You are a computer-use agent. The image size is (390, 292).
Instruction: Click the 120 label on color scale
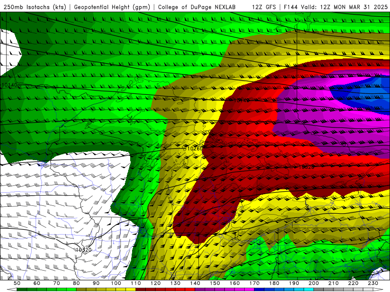[156, 283]
